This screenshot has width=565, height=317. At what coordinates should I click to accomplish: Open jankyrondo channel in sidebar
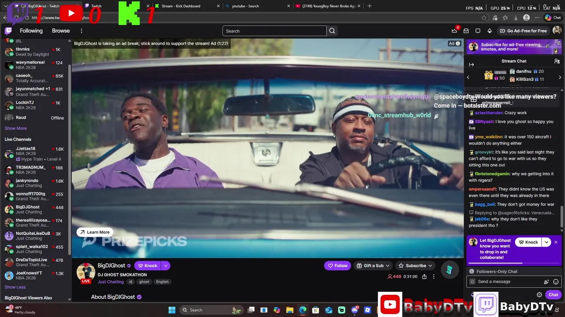pyautogui.click(x=34, y=183)
